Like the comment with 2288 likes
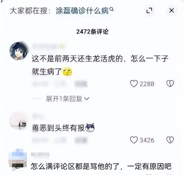This screenshot has width=186, height=175. tap(134, 83)
